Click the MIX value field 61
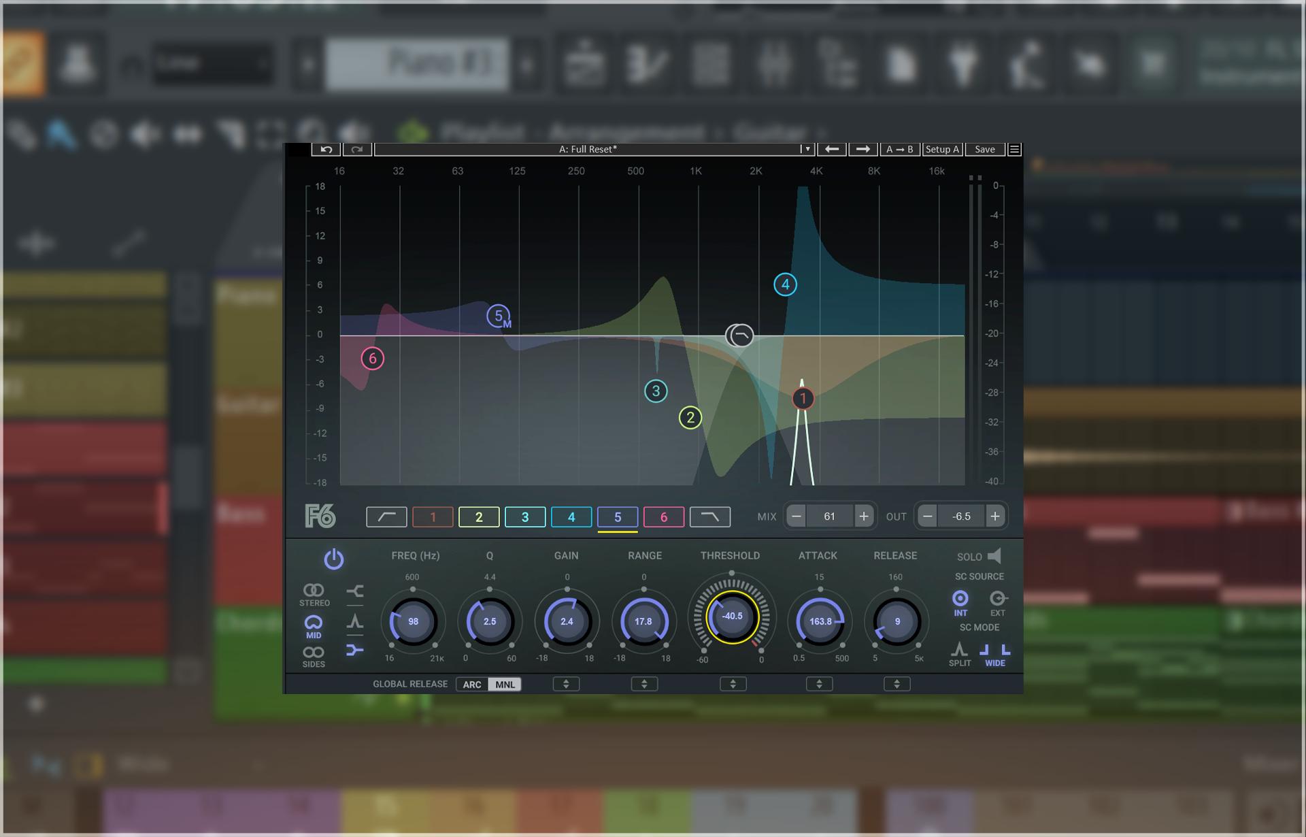 click(829, 516)
